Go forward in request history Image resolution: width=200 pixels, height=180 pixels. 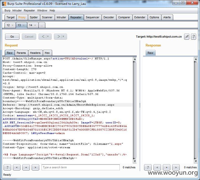[x=58, y=37]
